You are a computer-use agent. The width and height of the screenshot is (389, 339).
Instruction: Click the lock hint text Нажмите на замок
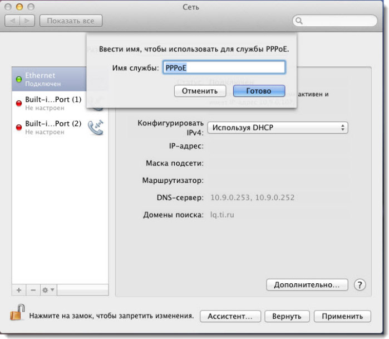(111, 316)
